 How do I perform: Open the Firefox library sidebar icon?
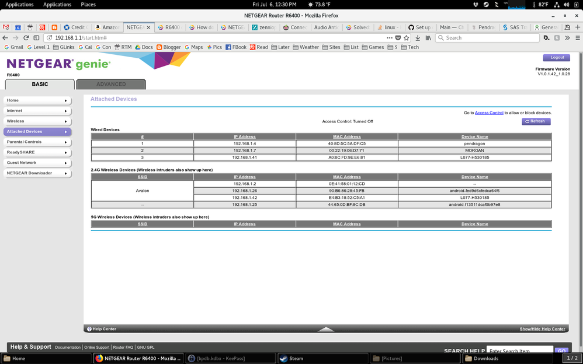pos(428,37)
